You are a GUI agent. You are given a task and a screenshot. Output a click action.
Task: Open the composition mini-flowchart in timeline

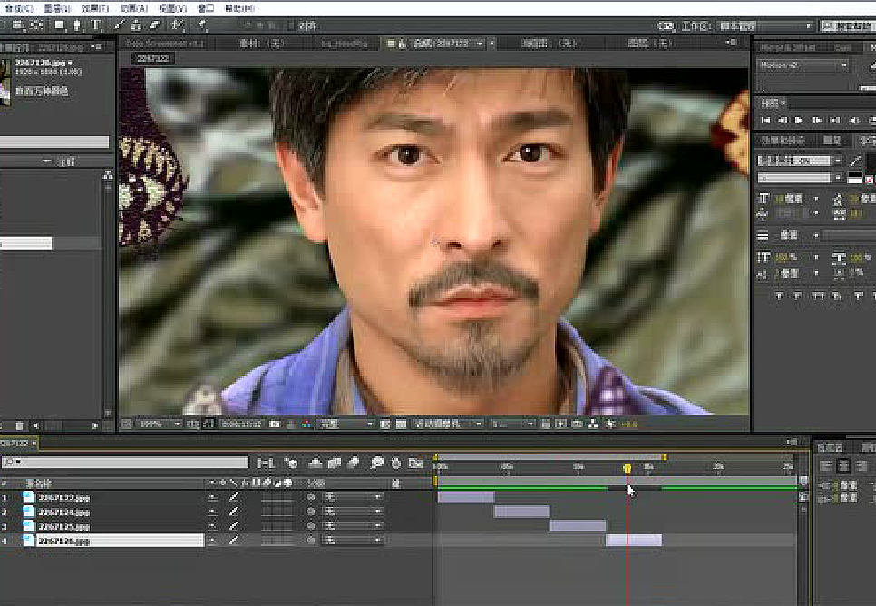tap(266, 463)
